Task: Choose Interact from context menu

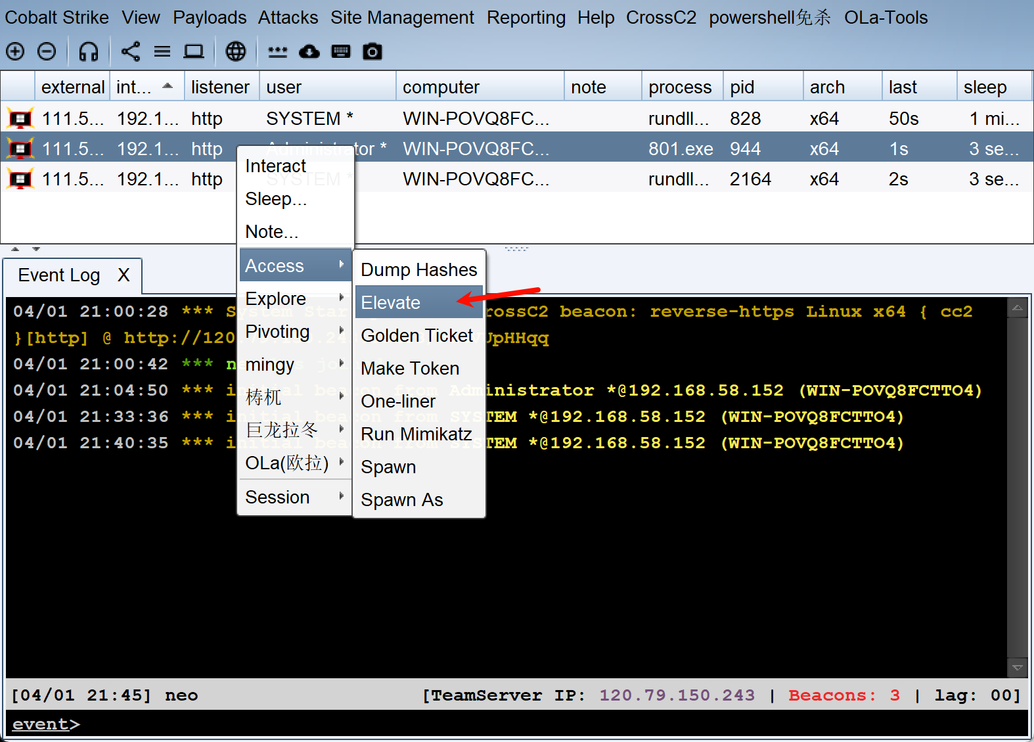Action: point(295,166)
